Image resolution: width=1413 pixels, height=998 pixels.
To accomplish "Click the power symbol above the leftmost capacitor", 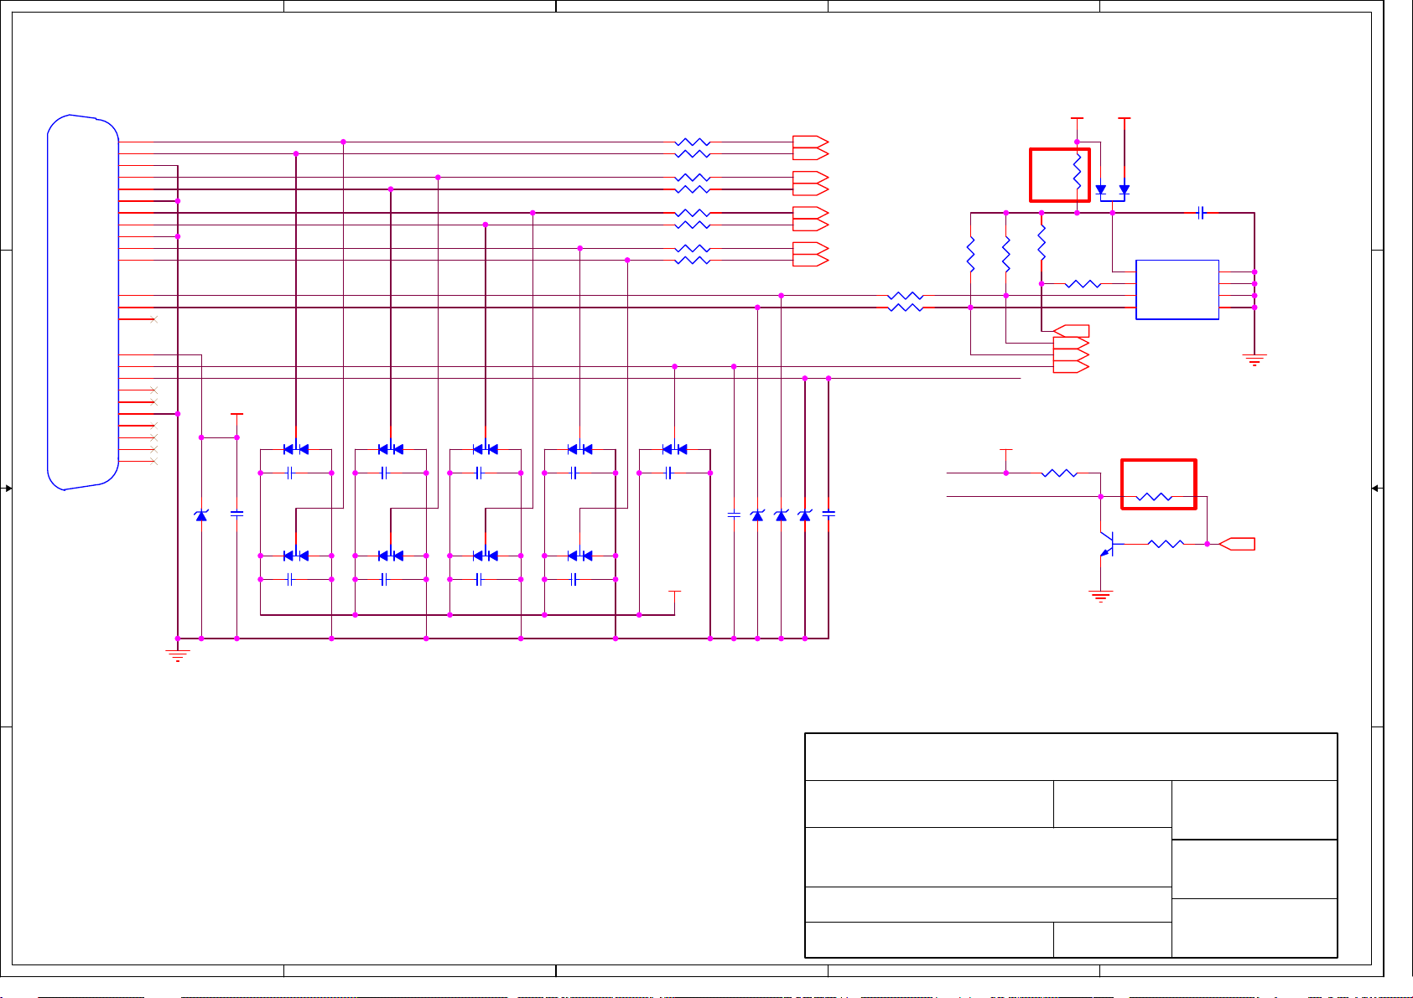I will pyautogui.click(x=236, y=415).
